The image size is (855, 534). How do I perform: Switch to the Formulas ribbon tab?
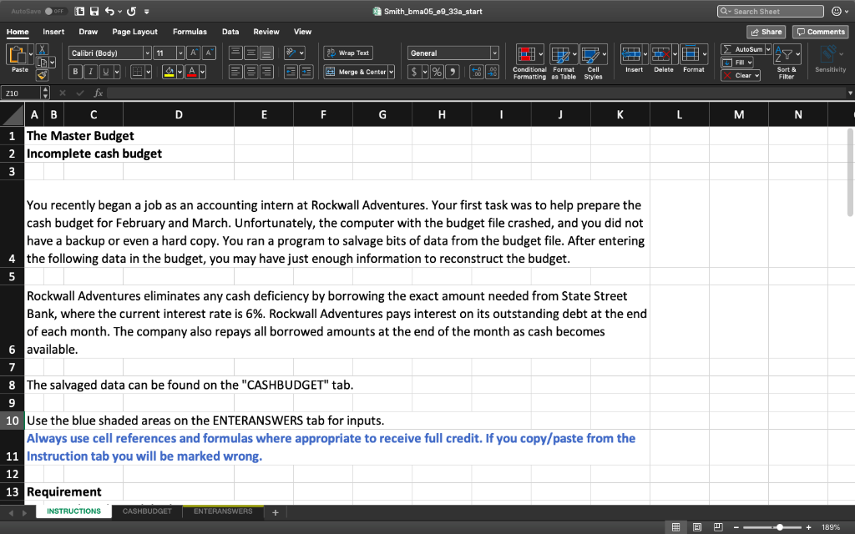(190, 31)
